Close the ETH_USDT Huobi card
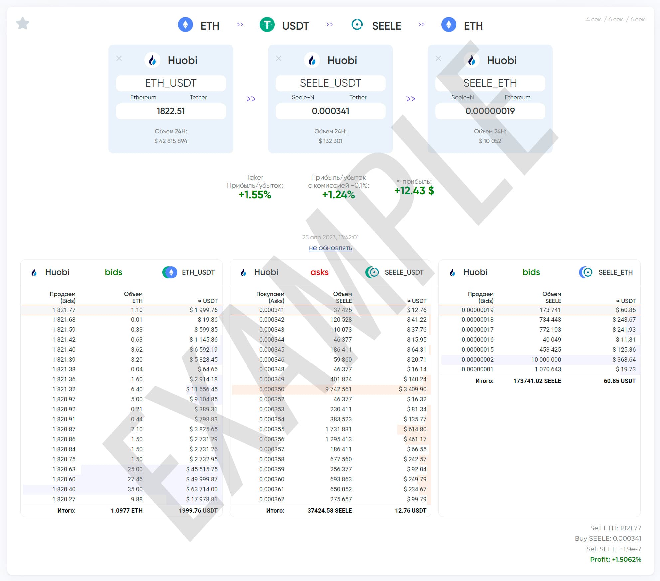This screenshot has width=660, height=581. pos(119,59)
